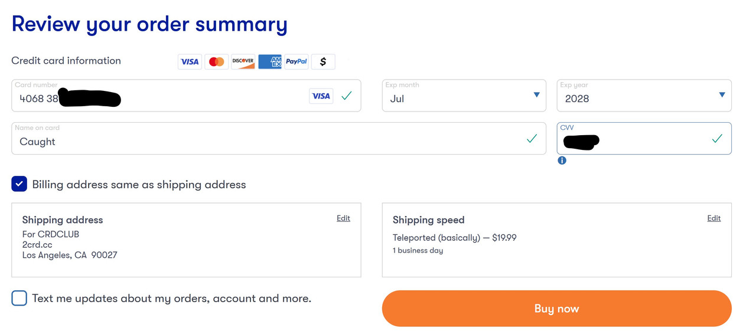Click the Visa badge inside card number field
Image resolution: width=756 pixels, height=334 pixels.
pyautogui.click(x=321, y=96)
